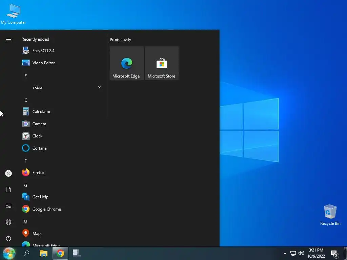Expand the 7-Zip folder chevron
This screenshot has height=260, width=347.
coord(100,87)
